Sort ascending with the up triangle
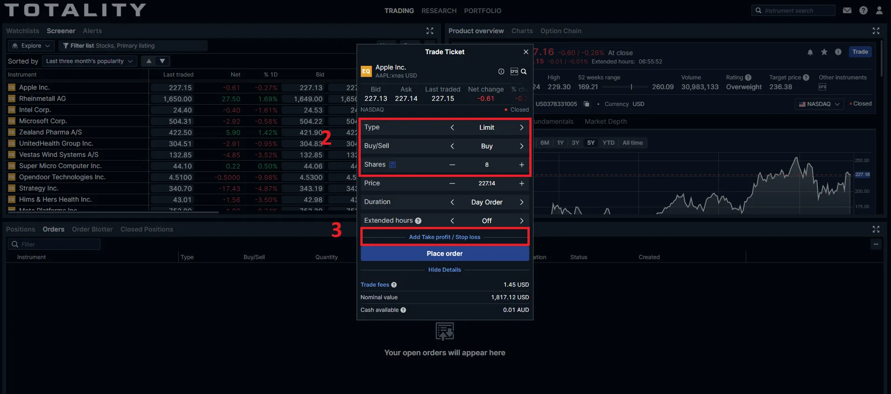This screenshot has height=394, width=891. [149, 61]
